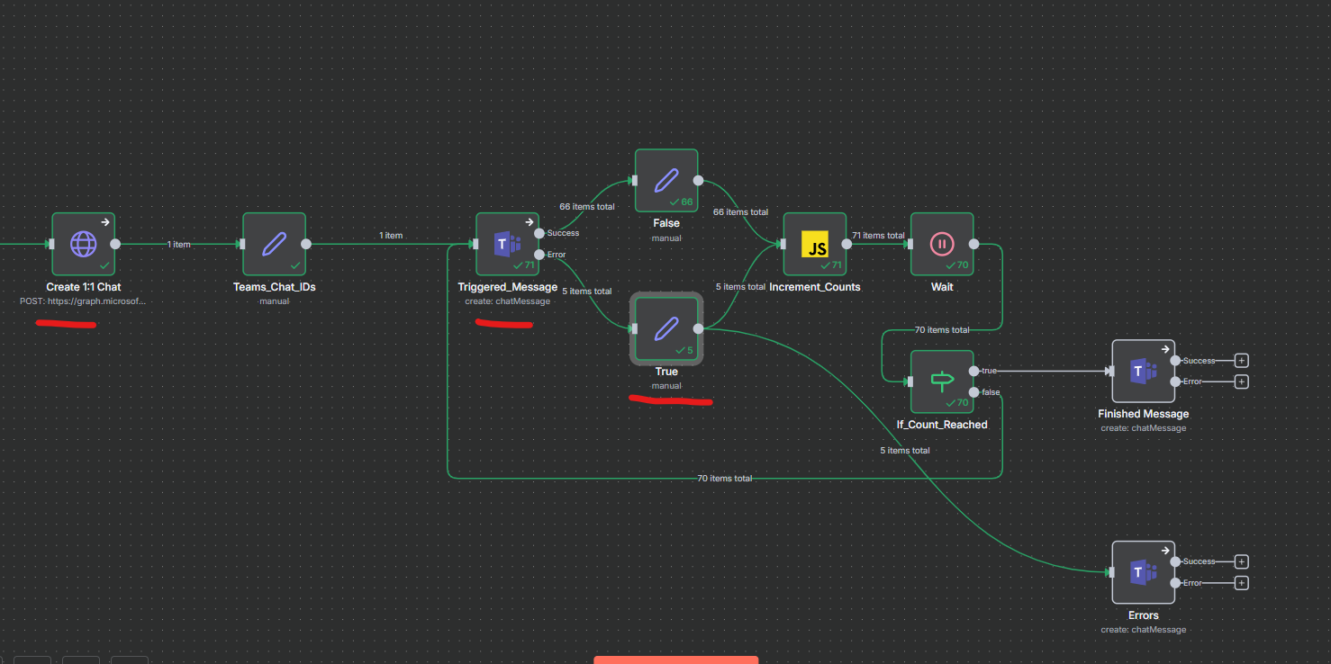The image size is (1331, 664).
Task: Click the '71 items total' connection label
Action: point(878,236)
